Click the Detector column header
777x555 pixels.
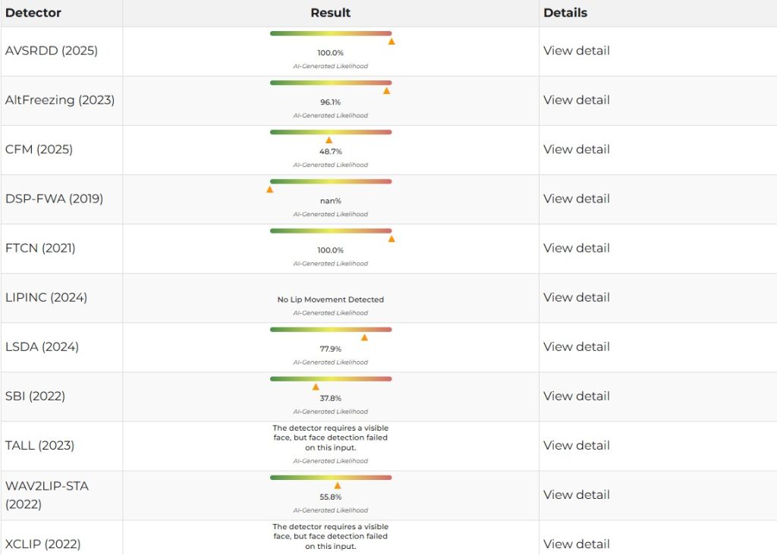33,13
